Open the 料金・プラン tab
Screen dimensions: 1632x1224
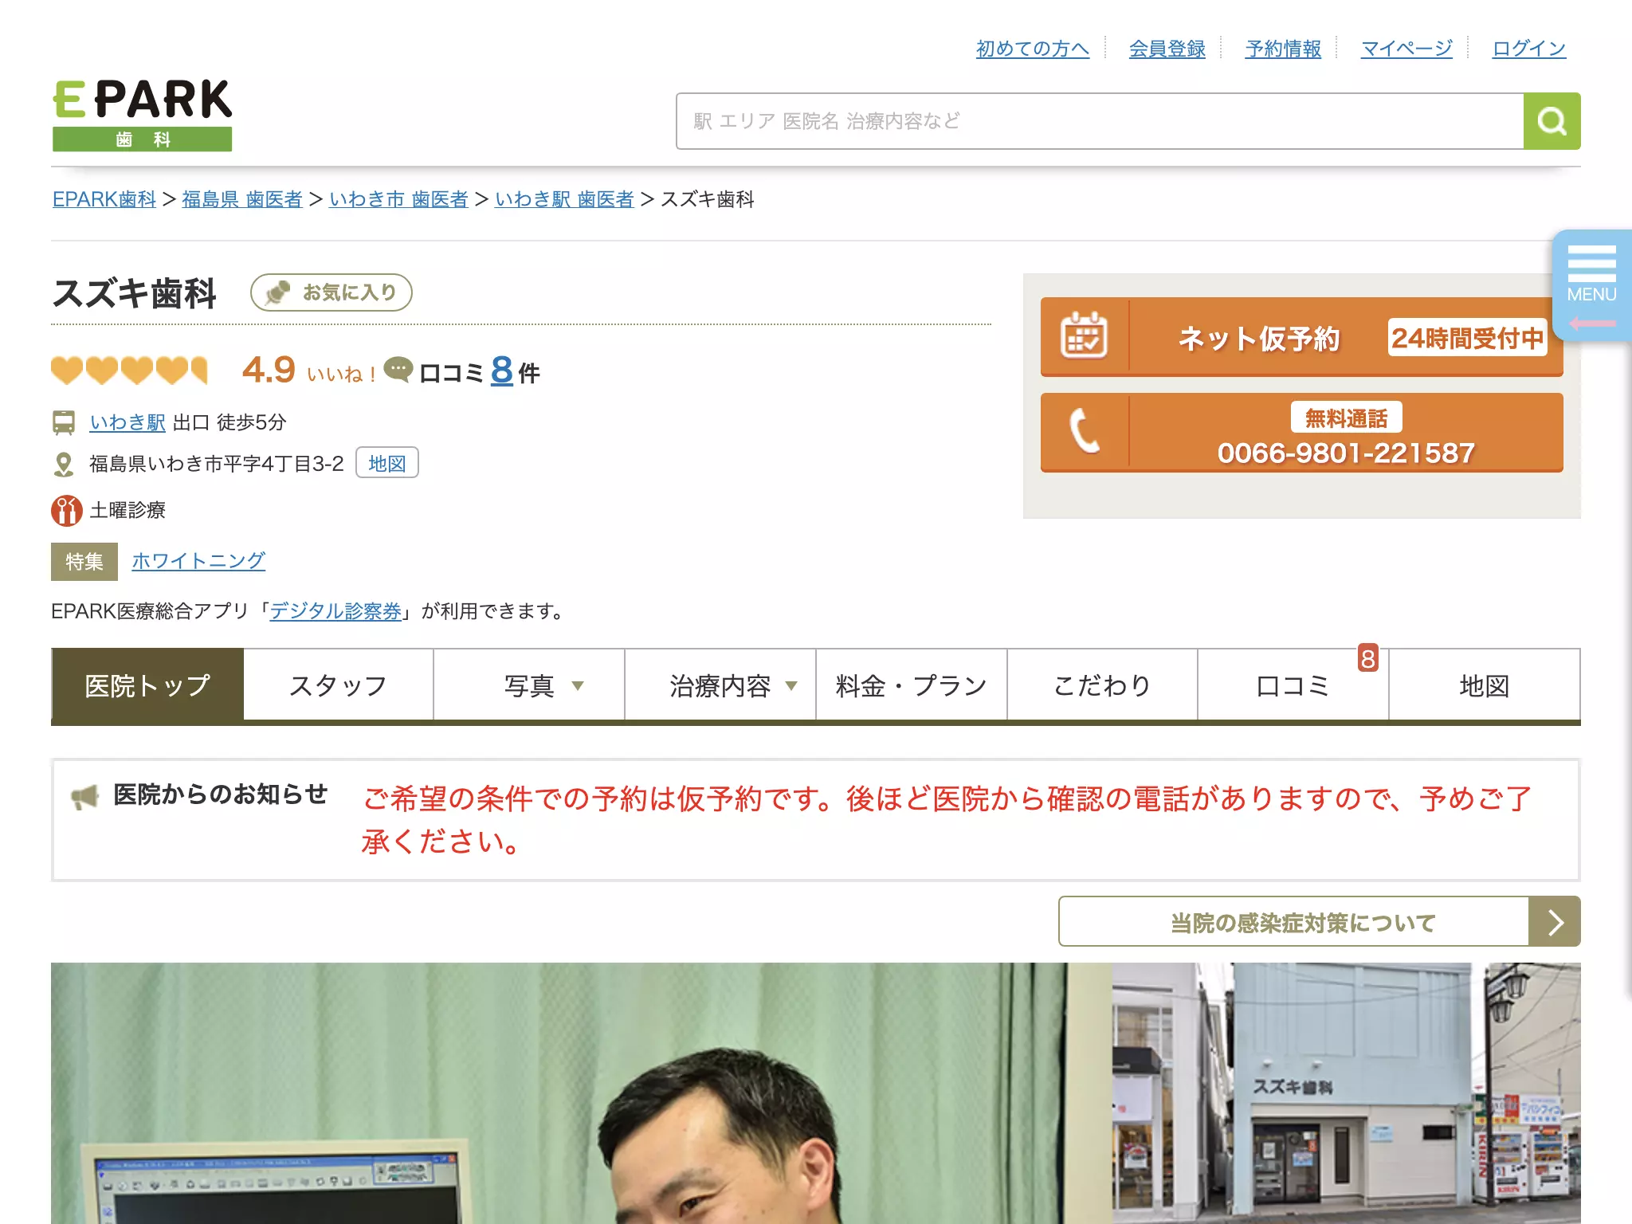point(912,685)
